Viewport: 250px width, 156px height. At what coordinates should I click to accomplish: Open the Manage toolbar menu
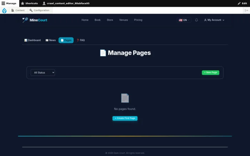point(9,3)
